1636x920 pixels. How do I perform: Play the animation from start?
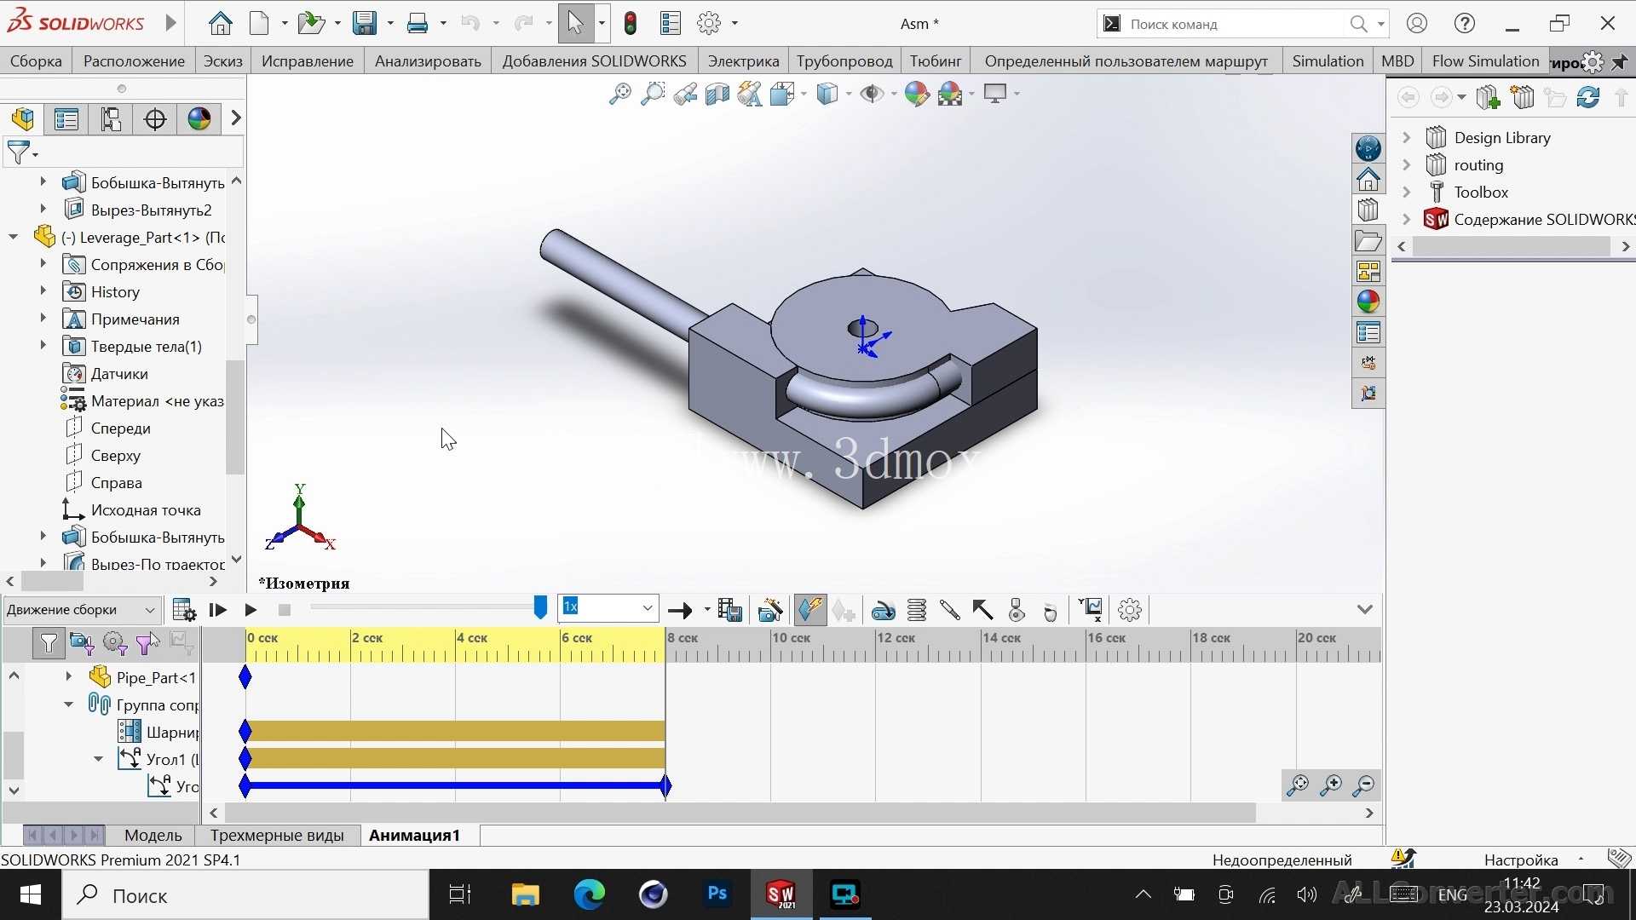click(x=218, y=610)
